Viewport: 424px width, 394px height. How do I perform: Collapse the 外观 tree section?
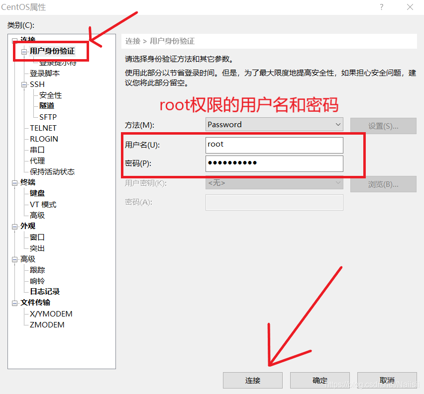[x=14, y=226]
